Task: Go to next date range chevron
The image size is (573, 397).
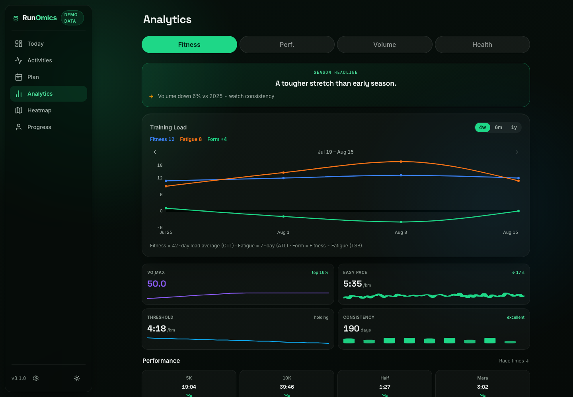Action: [517, 152]
